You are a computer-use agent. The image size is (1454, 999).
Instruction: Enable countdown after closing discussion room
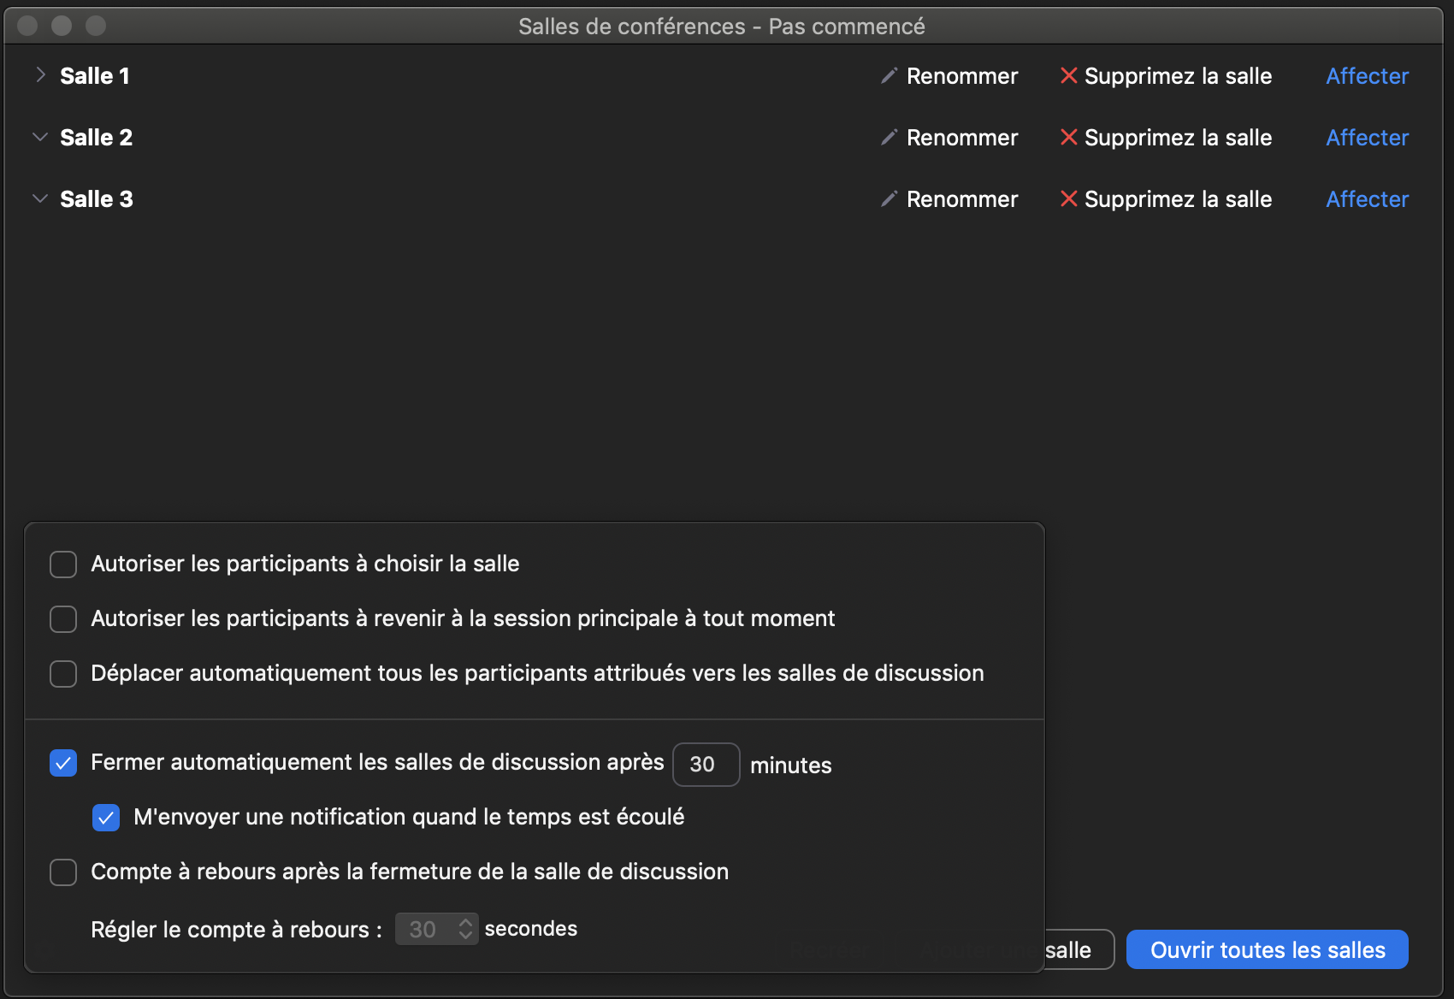63,872
